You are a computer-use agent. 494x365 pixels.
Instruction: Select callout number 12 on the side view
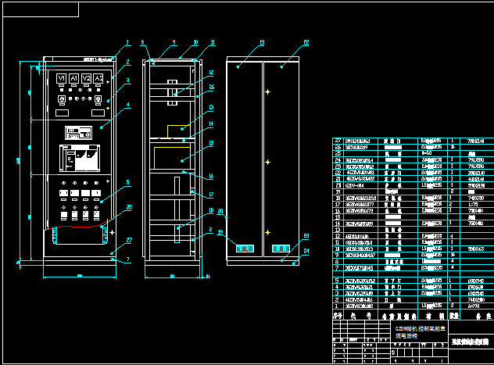coord(211,73)
